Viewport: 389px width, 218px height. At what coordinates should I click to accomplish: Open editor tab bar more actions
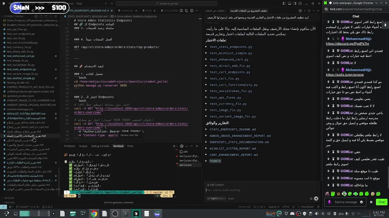tap(196, 10)
